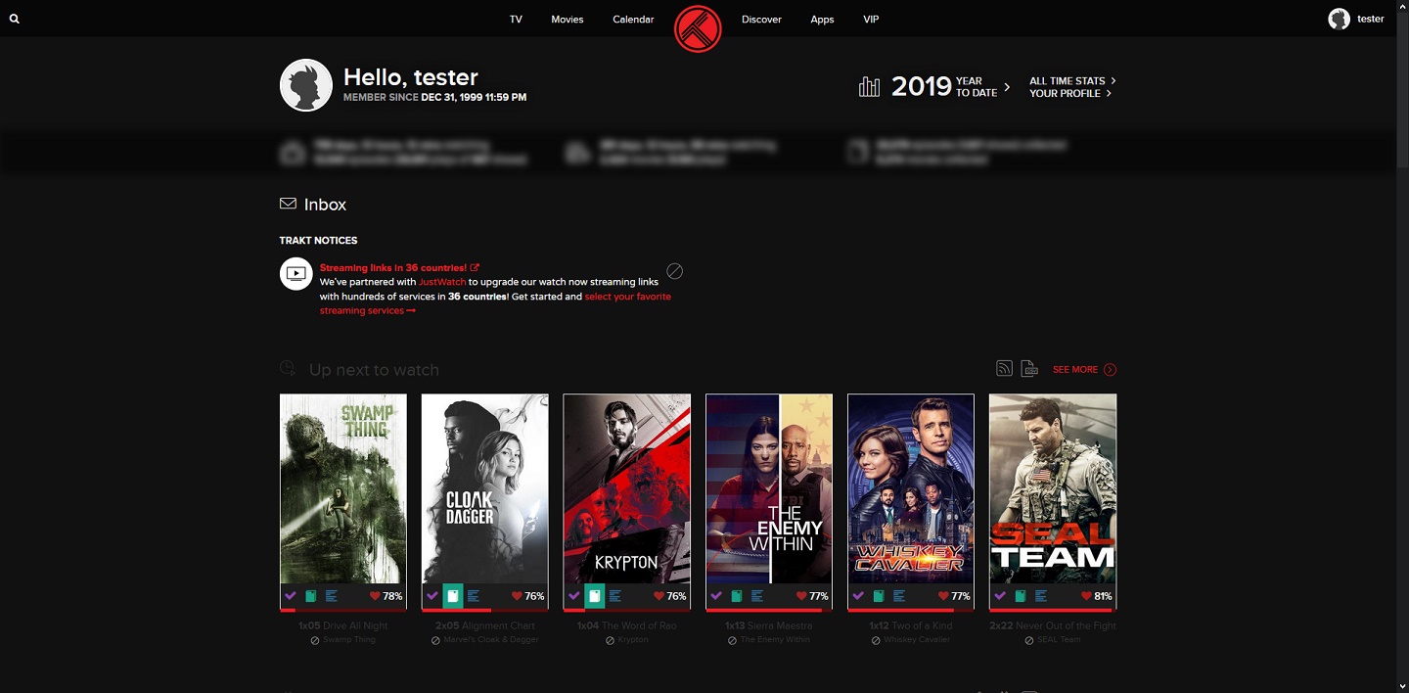
Task: Open the TV menu
Action: click(516, 19)
